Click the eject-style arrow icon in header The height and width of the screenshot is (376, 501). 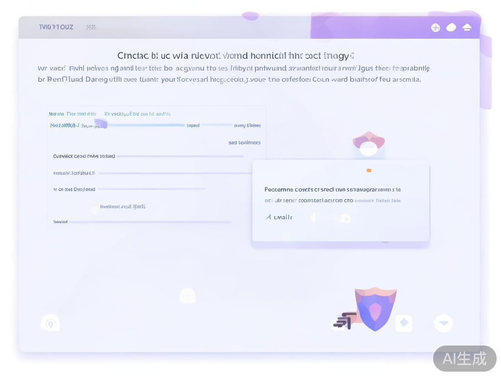(x=467, y=27)
